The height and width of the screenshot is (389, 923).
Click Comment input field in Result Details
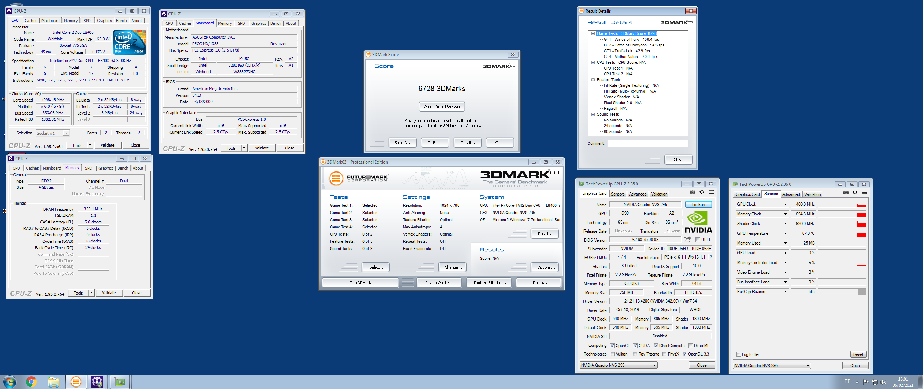click(648, 143)
